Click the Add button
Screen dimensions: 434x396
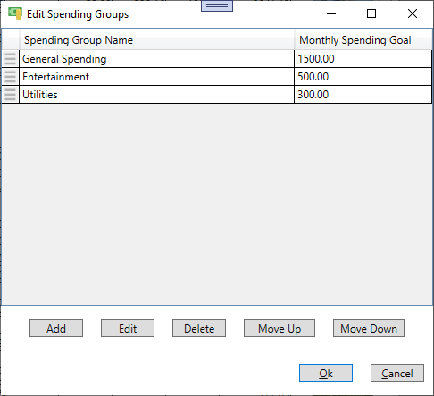[56, 328]
